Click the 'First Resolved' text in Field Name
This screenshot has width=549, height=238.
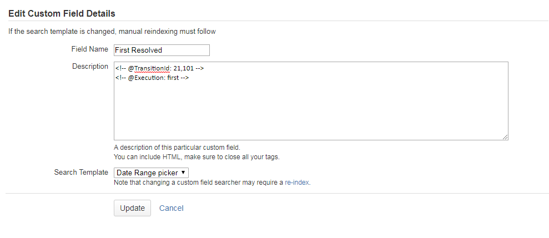click(x=138, y=50)
